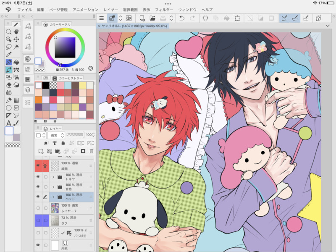
Task: Select the Balloon speech bubble tool
Action: click(x=16, y=115)
